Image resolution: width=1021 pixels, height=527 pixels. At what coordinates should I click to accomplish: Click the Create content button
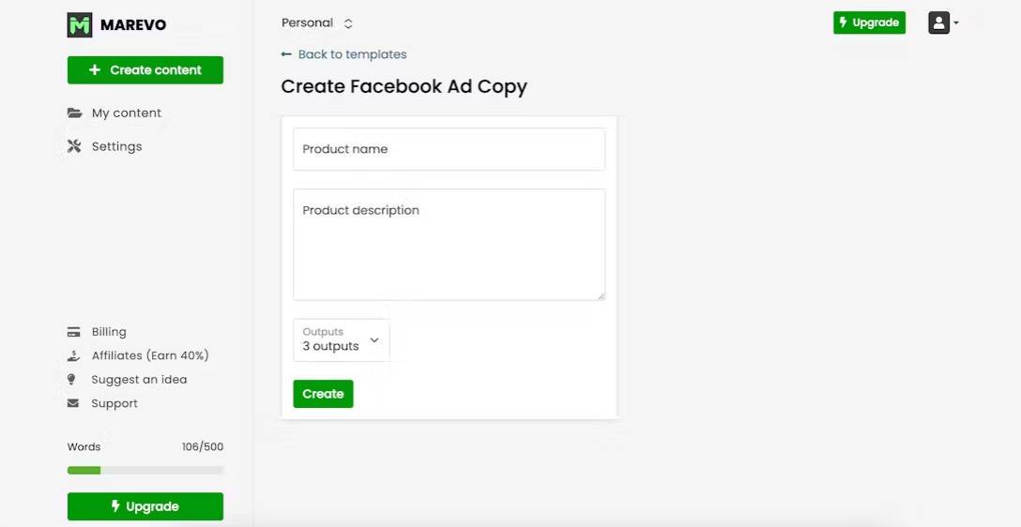(145, 70)
